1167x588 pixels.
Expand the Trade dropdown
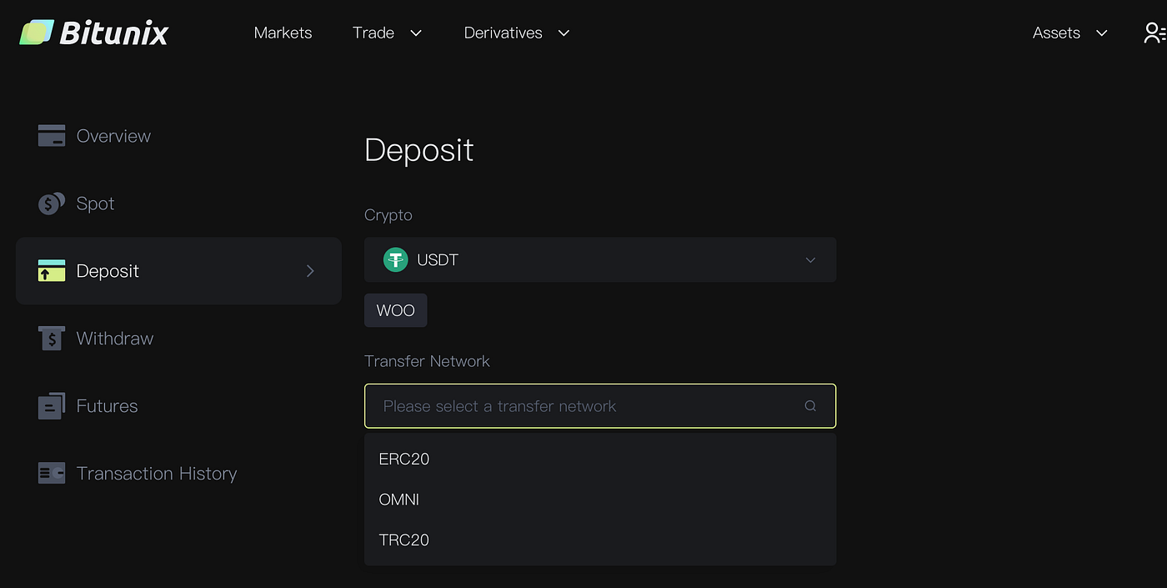click(388, 33)
